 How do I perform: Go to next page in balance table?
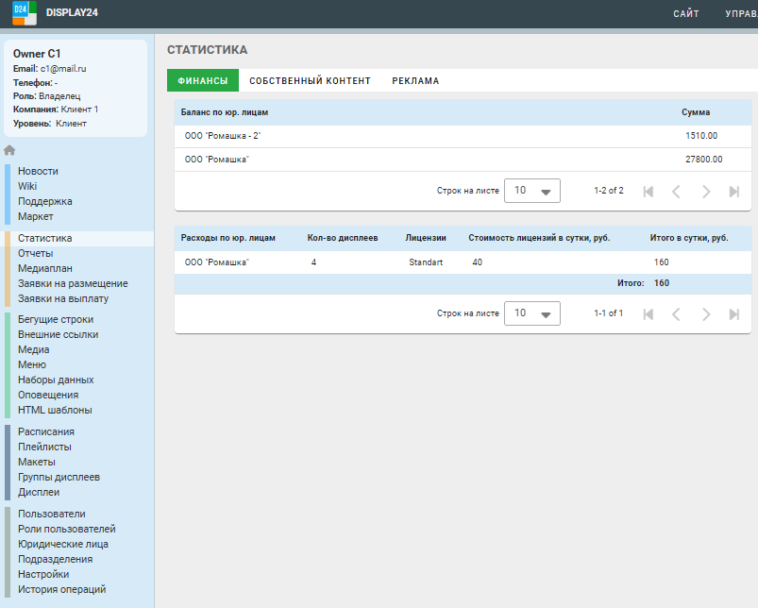pos(705,191)
